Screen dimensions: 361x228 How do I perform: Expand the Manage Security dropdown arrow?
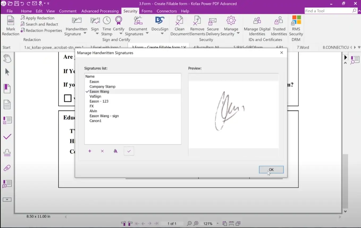[238, 34]
